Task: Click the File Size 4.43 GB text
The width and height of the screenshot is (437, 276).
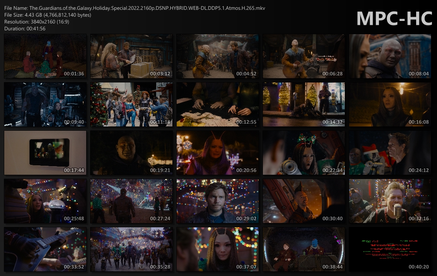Action: (x=48, y=15)
